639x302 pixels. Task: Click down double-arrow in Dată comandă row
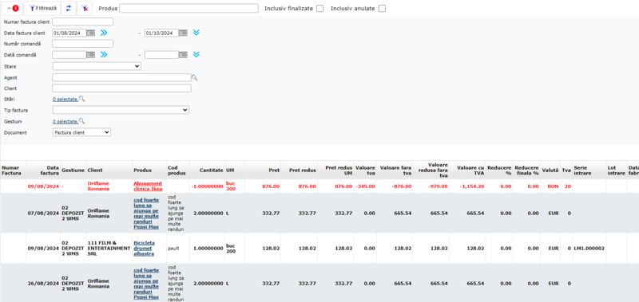pyautogui.click(x=196, y=54)
